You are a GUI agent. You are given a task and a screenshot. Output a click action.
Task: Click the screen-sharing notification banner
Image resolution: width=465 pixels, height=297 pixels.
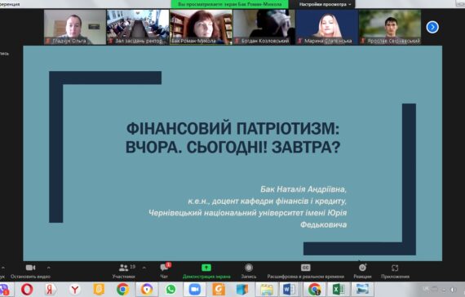(x=230, y=4)
